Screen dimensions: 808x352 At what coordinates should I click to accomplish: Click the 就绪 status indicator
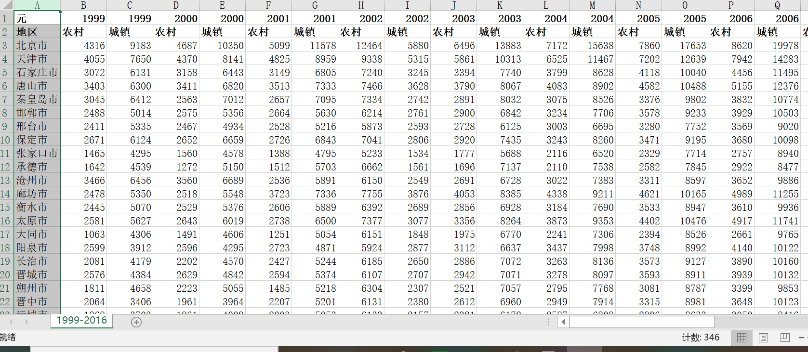[8, 338]
